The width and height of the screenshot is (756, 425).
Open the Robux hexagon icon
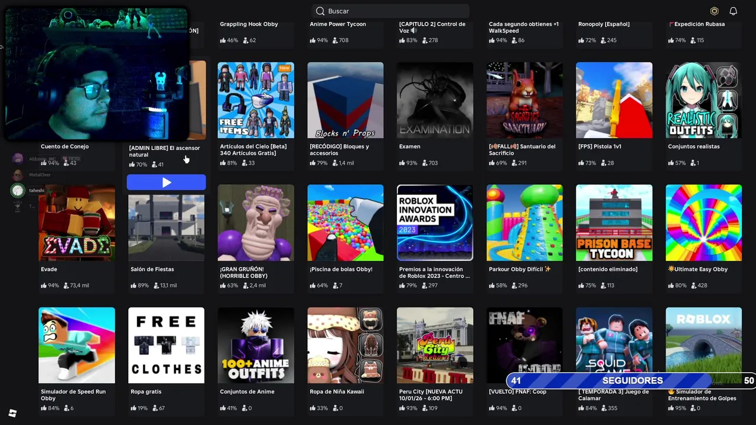(x=714, y=11)
